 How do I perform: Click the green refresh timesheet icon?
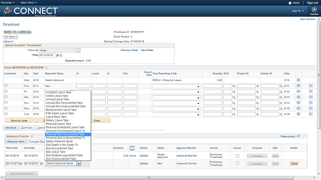(x=61, y=55)
